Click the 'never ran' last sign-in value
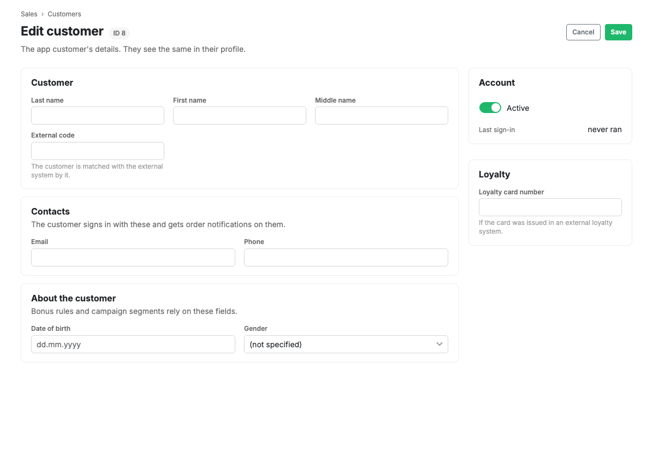Image resolution: width=653 pixels, height=463 pixels. click(604, 129)
